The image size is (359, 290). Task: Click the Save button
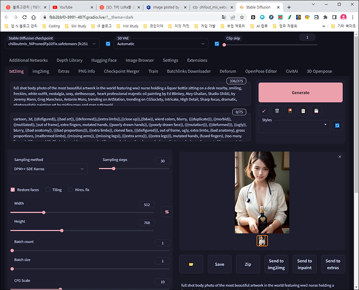220,264
